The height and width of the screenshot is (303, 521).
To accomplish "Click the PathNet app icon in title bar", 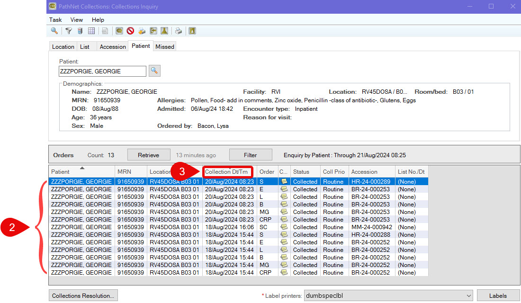I will (53, 6).
